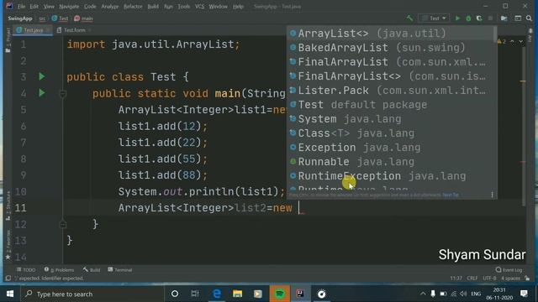Open File Explorer from the taskbar

click(x=237, y=294)
